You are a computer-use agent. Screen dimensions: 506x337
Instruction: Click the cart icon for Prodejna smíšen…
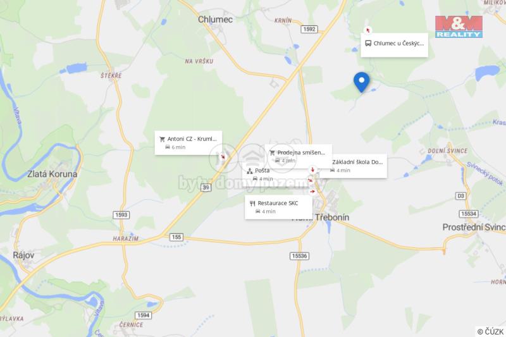(272, 153)
